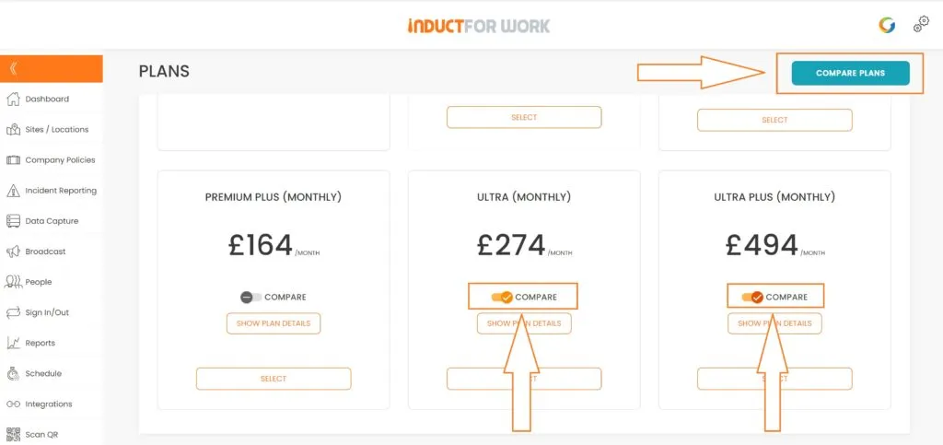Go to Integrations in the sidebar
Screen dimensions: 943x445
pos(48,404)
